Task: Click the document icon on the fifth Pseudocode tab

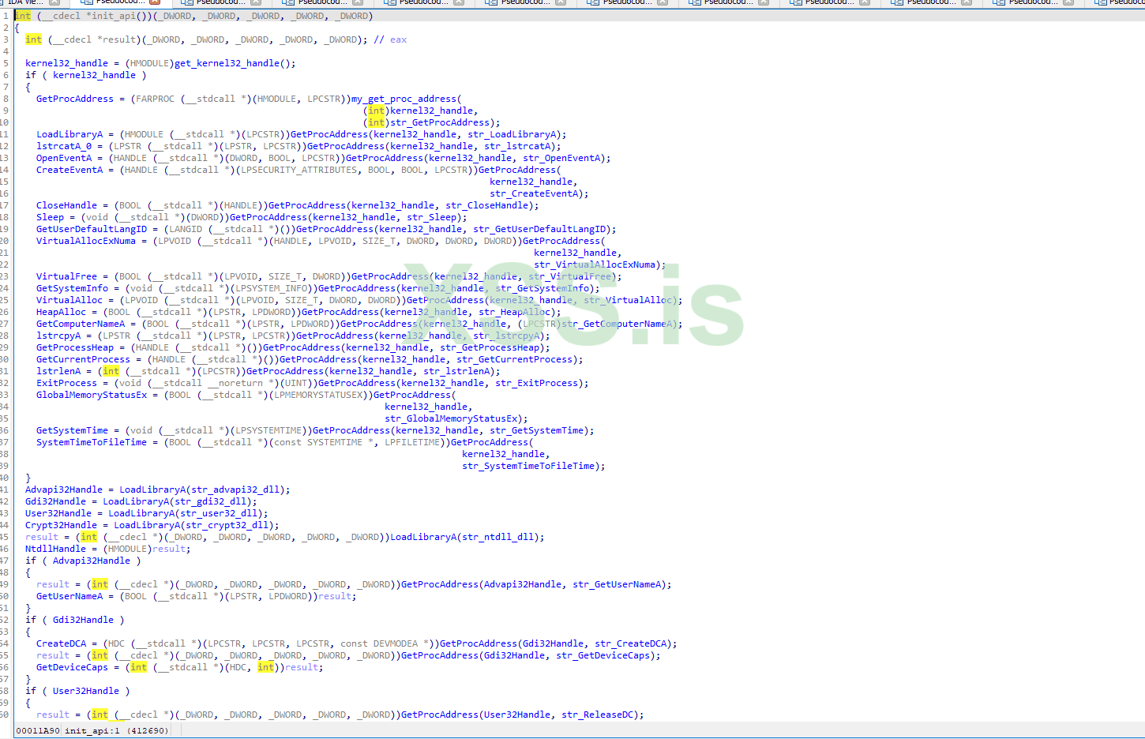Action: point(488,4)
